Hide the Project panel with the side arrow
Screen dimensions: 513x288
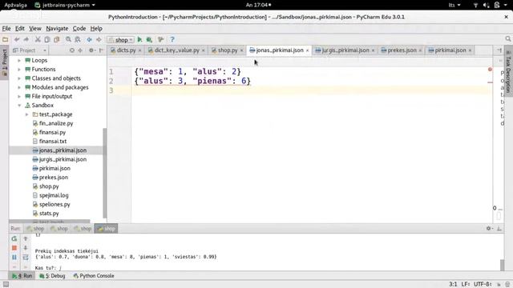(101, 50)
